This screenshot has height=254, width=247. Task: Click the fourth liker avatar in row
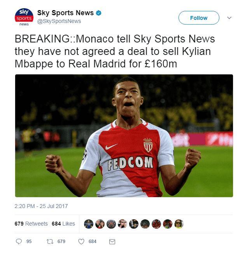[123, 224]
